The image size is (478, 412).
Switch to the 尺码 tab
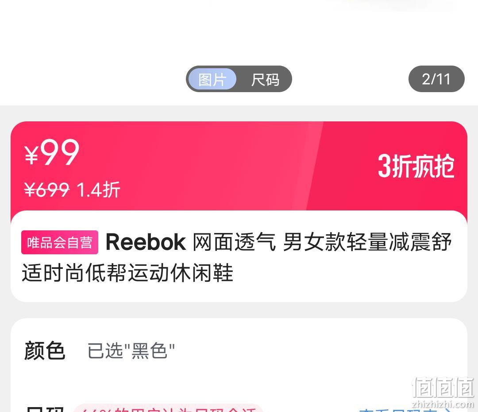[x=265, y=80]
